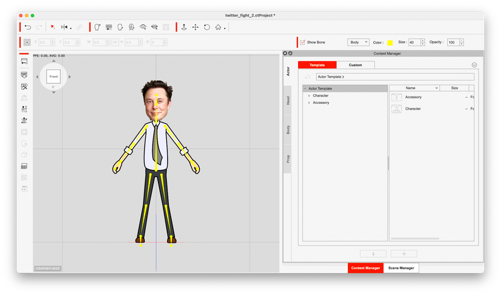Click the Mirror flip tool icon

(64, 27)
